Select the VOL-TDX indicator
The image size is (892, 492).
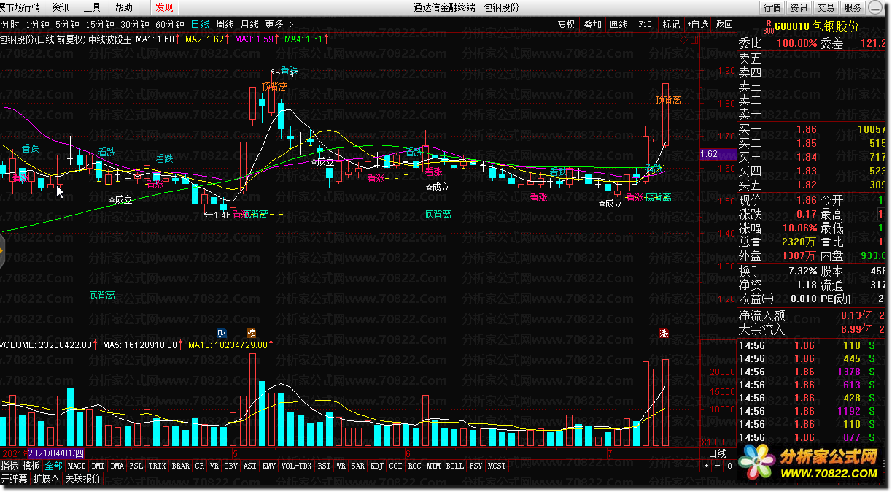pos(297,466)
